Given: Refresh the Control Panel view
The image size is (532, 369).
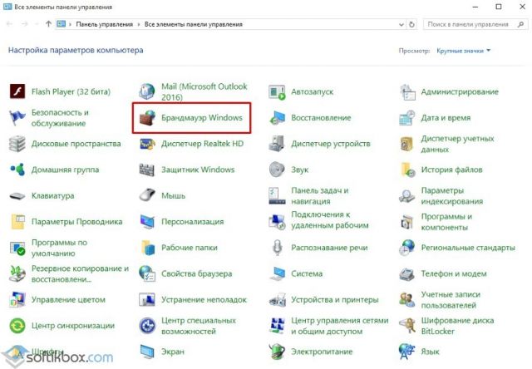Looking at the screenshot, I should click(411, 24).
